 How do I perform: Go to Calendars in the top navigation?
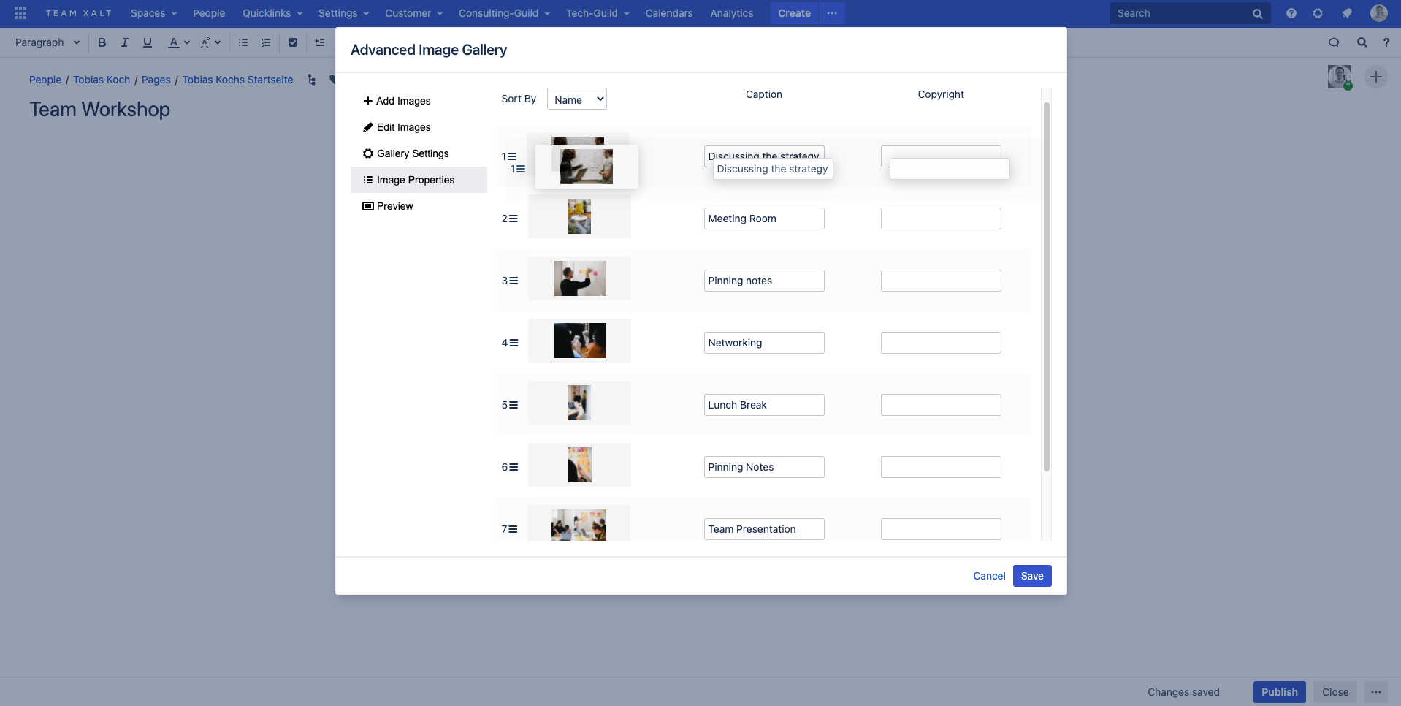(x=669, y=13)
